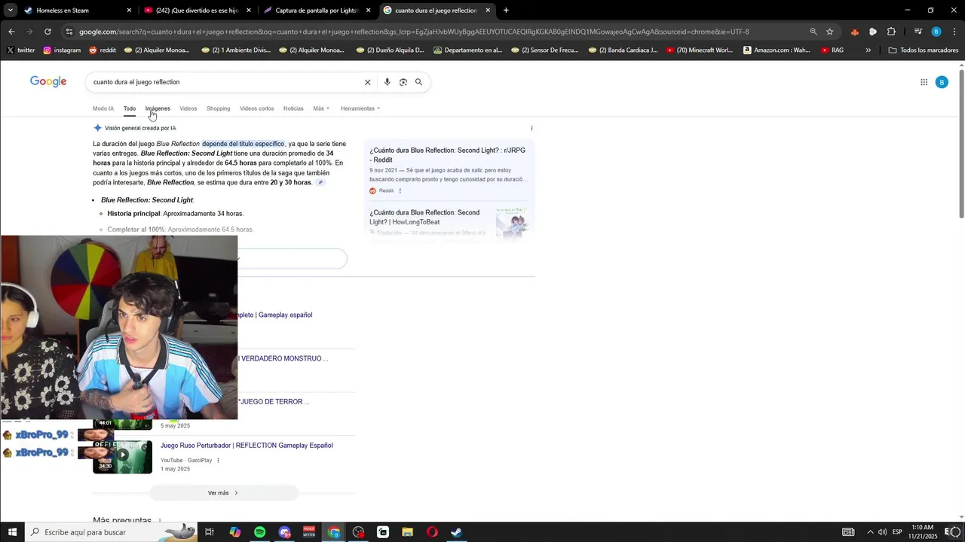The image size is (965, 542).
Task: Open Task View on taskbar
Action: coord(210,532)
